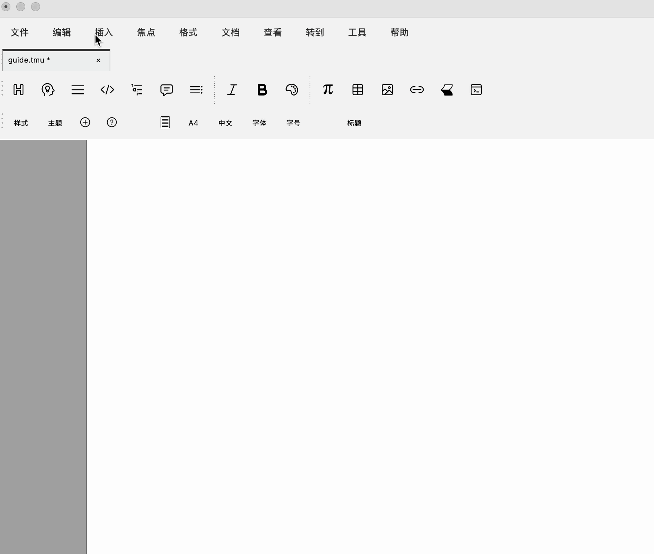Click the italic text icon
Screen dimensions: 654x554
(232, 90)
